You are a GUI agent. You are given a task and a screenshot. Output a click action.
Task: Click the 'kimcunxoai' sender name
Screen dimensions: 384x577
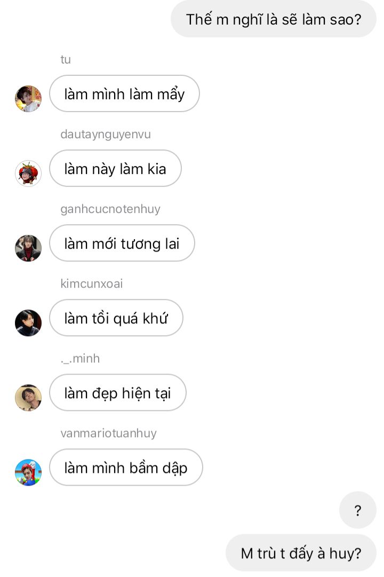point(92,283)
